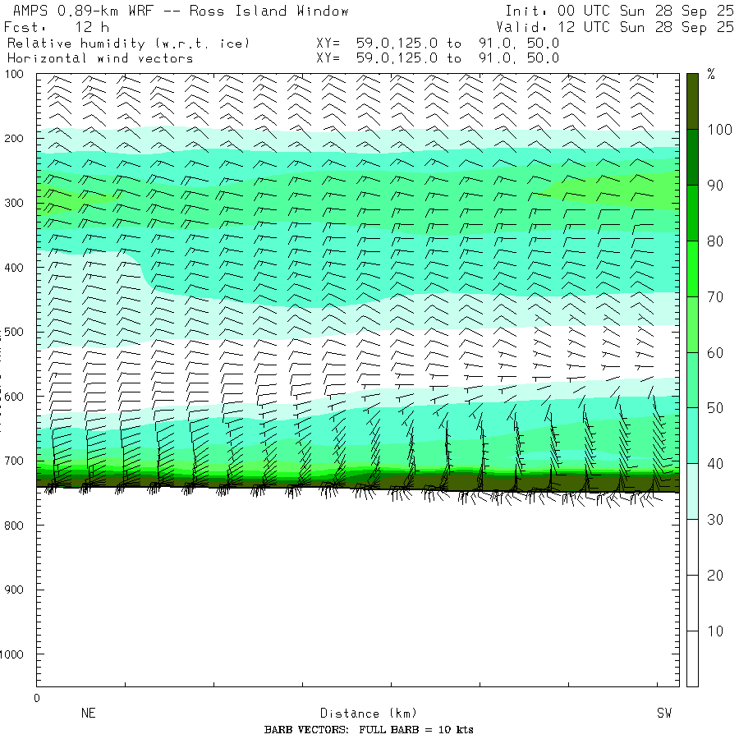The image size is (739, 739).
Task: Click the 500 pressure axis label
Action: [14, 332]
